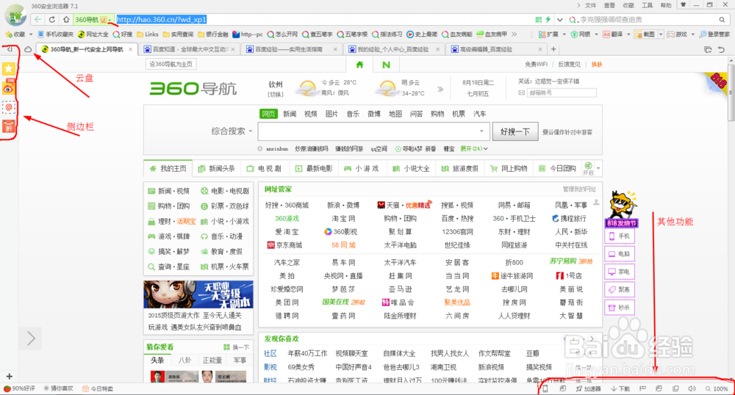The image size is (735, 395).
Task: Open the mail @ icon in sidebar
Action: [9, 107]
